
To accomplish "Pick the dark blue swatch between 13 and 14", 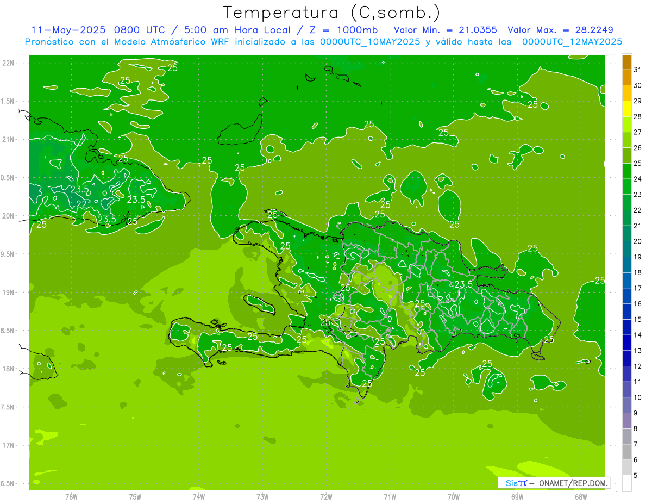I will point(626,343).
